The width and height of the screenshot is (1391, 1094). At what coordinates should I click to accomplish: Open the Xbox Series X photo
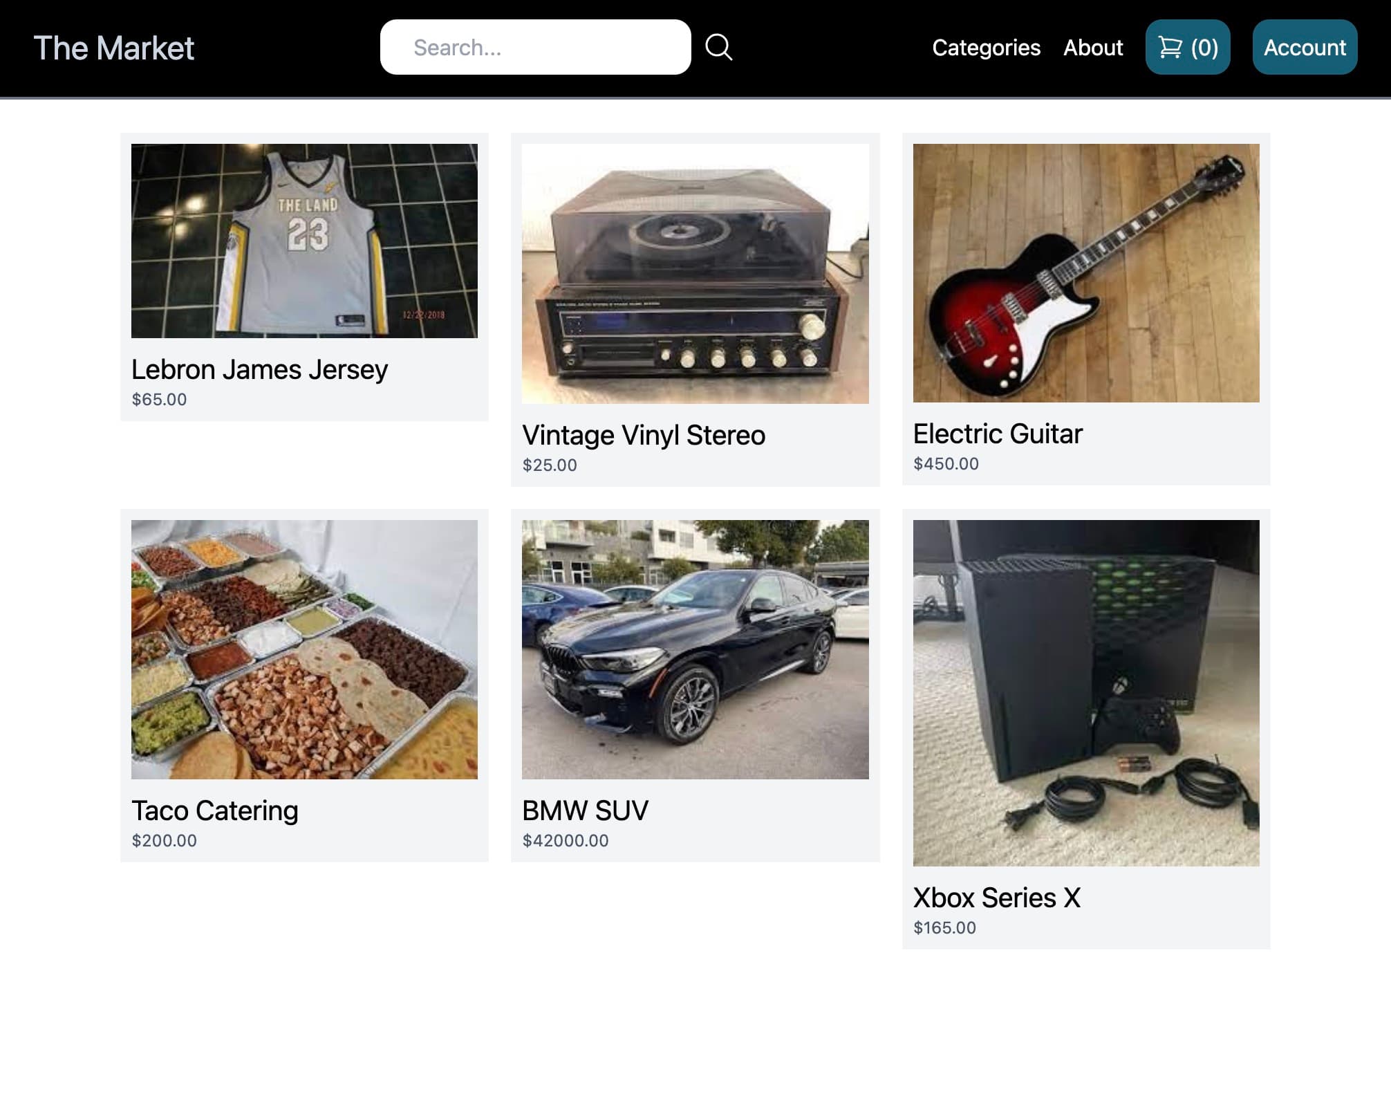1085,692
